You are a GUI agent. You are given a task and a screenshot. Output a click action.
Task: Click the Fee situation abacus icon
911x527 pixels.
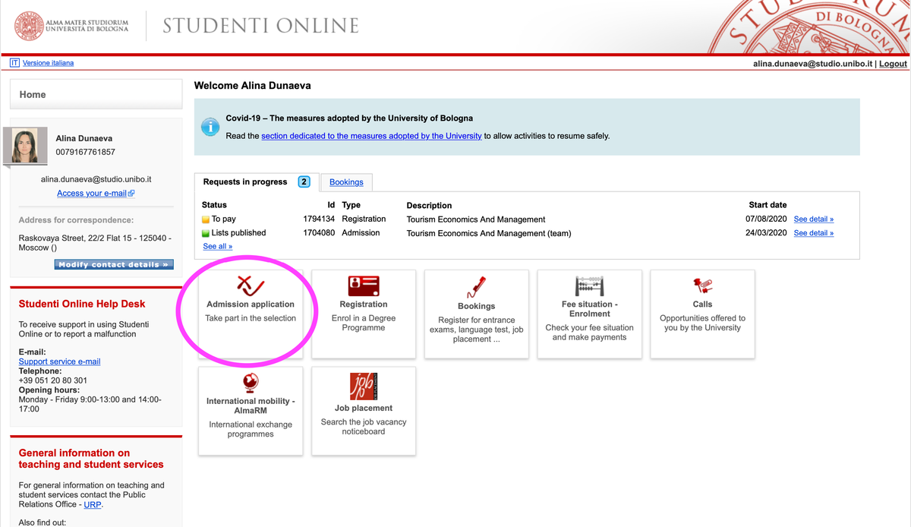point(589,286)
